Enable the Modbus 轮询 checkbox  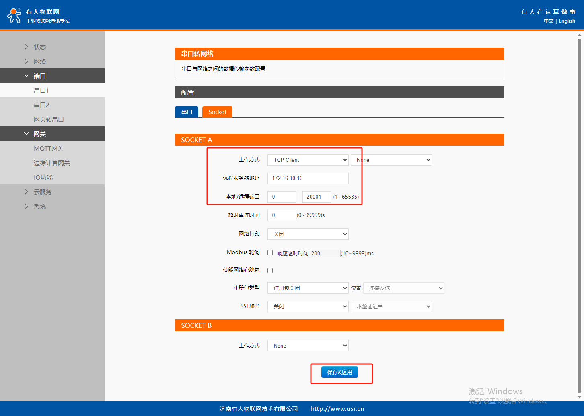coord(270,253)
